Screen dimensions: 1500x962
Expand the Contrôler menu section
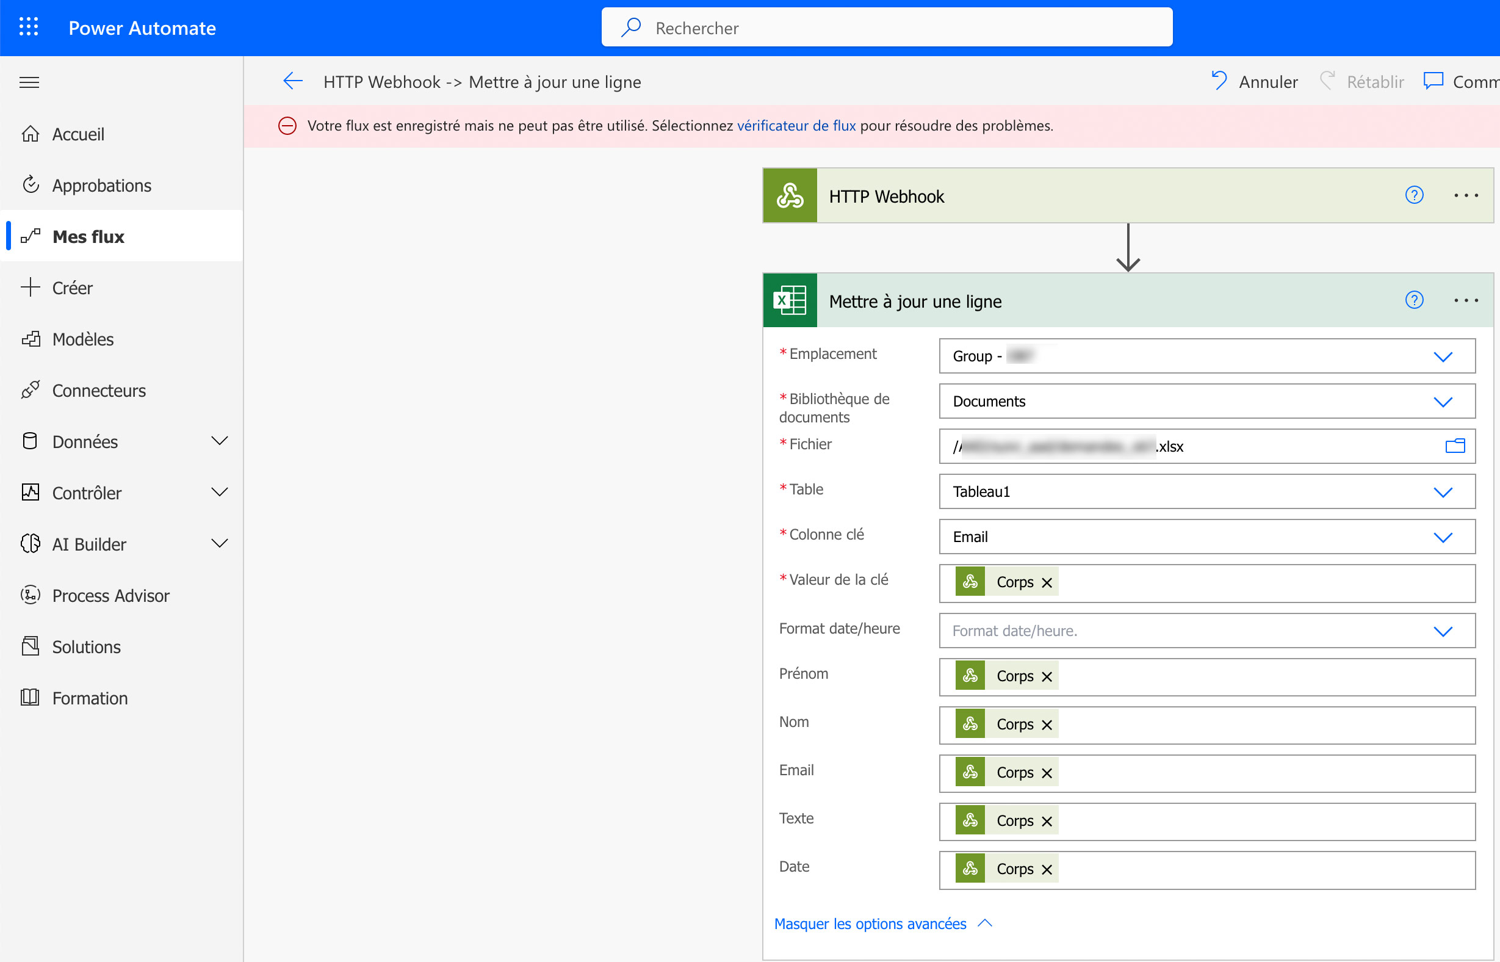(219, 492)
